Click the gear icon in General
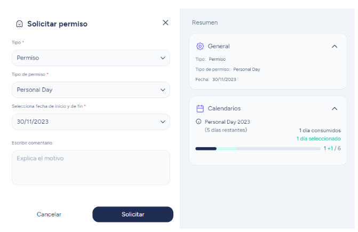The width and height of the screenshot is (358, 232). coord(200,46)
